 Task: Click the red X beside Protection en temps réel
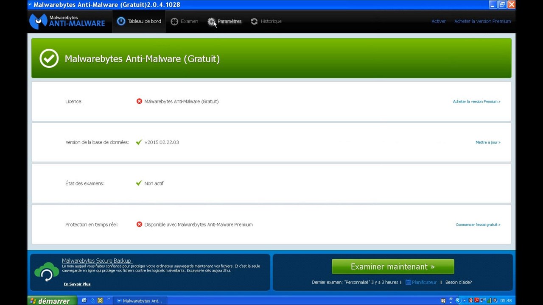click(139, 225)
